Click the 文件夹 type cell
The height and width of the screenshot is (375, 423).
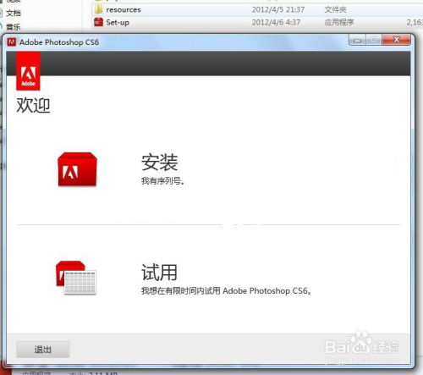335,9
